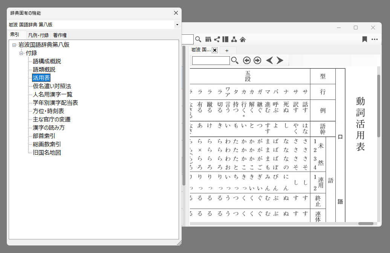Add a new tab with plus button
390x253 pixels.
click(227, 51)
